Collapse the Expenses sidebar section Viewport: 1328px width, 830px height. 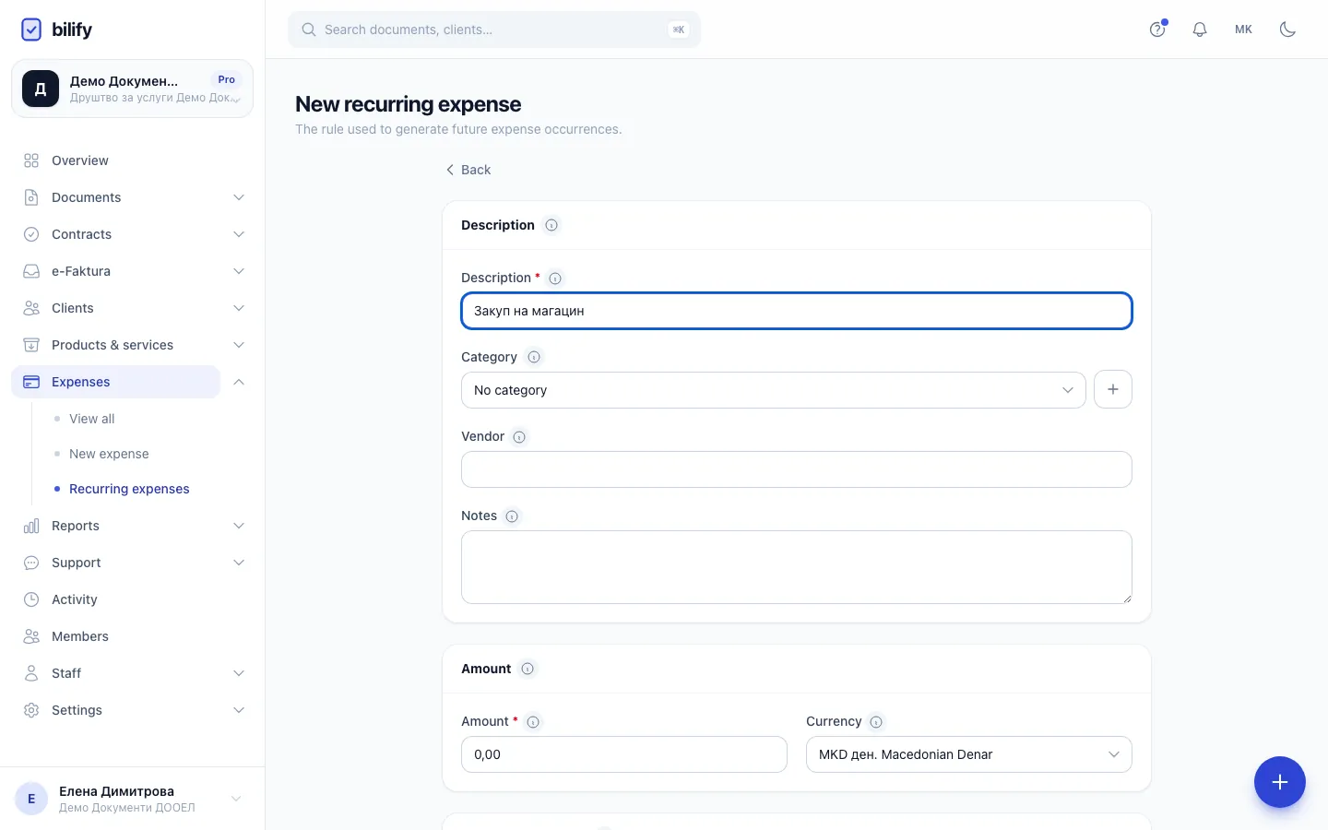pyautogui.click(x=239, y=382)
